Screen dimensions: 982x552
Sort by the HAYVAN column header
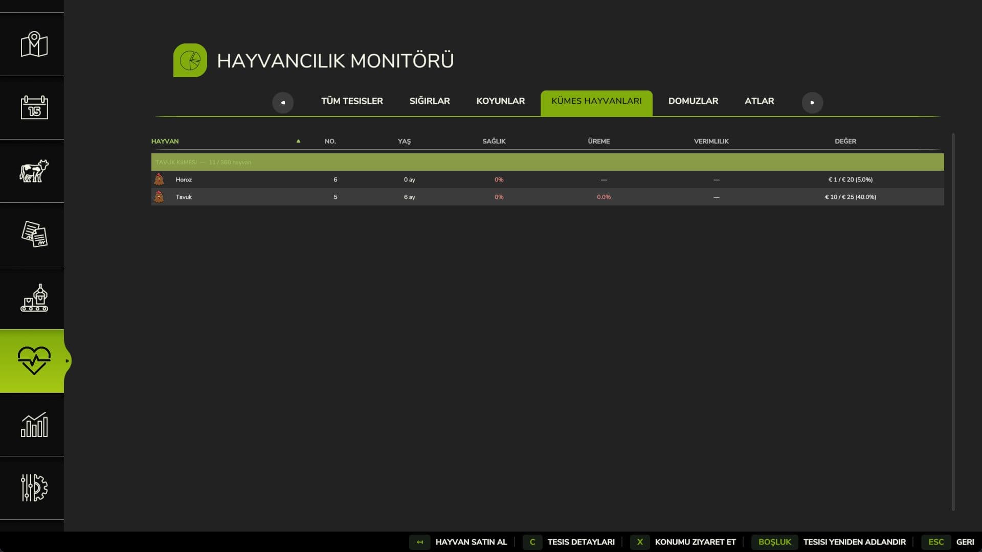click(165, 141)
